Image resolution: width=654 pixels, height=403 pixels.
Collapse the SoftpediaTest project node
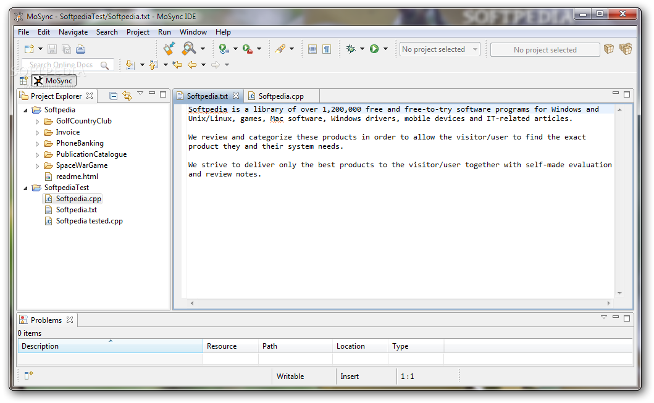[25, 188]
